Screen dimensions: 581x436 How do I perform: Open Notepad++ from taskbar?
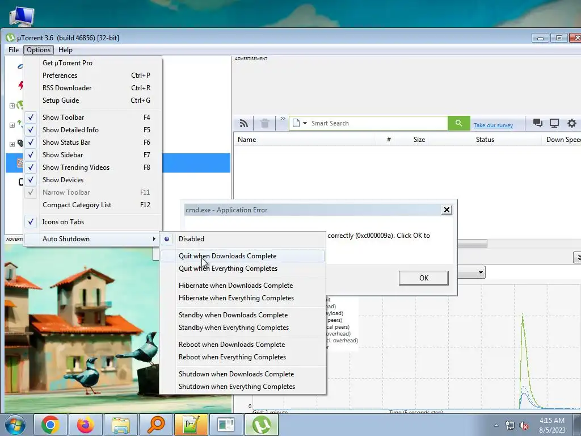coord(191,425)
